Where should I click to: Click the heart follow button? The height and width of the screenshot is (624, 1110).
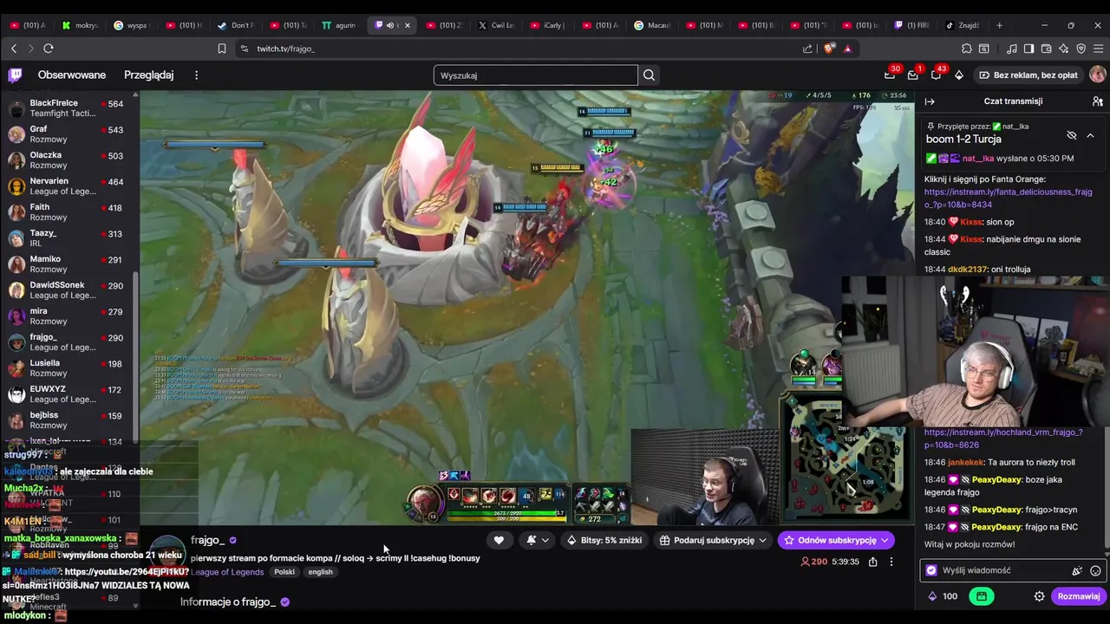pos(499,540)
